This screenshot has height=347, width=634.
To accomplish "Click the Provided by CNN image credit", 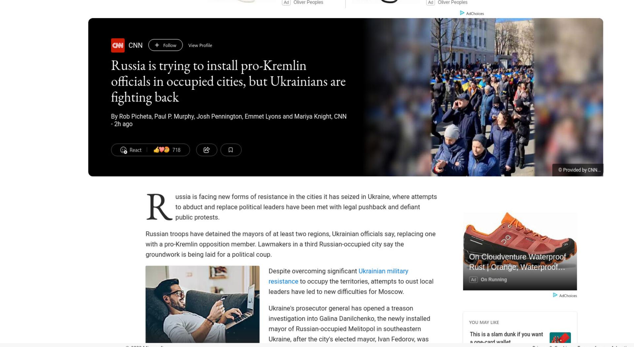I will [579, 170].
